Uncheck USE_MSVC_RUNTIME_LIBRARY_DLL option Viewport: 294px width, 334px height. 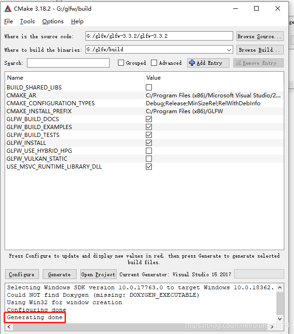point(149,167)
